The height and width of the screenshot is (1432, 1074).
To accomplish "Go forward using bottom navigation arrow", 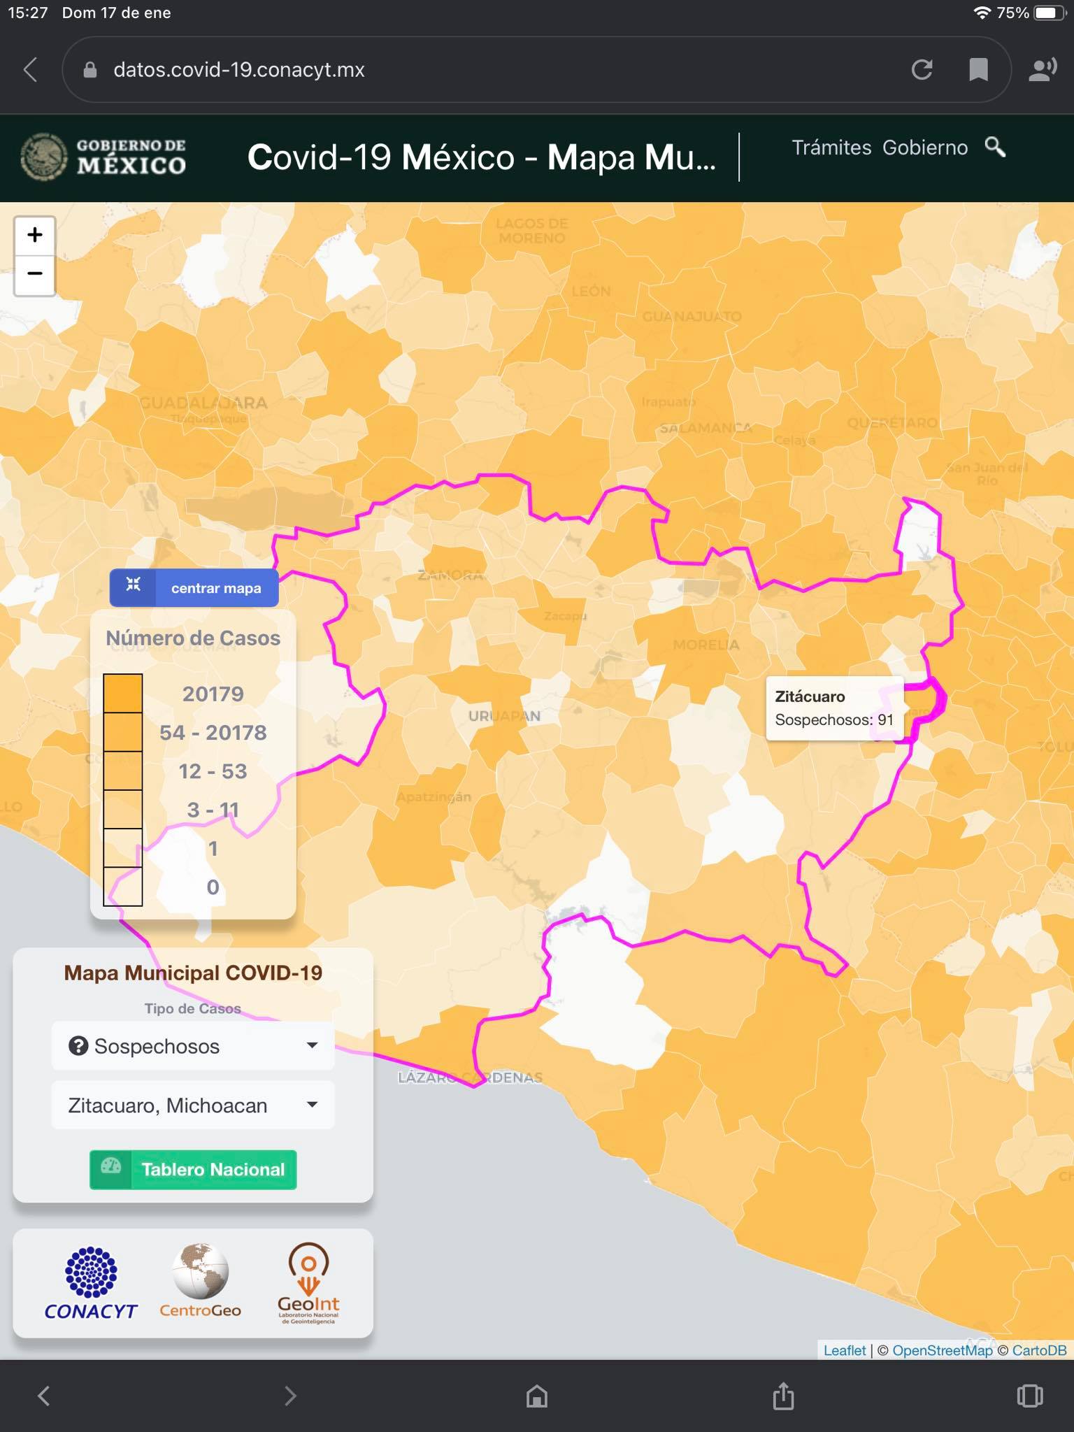I will coord(290,1396).
